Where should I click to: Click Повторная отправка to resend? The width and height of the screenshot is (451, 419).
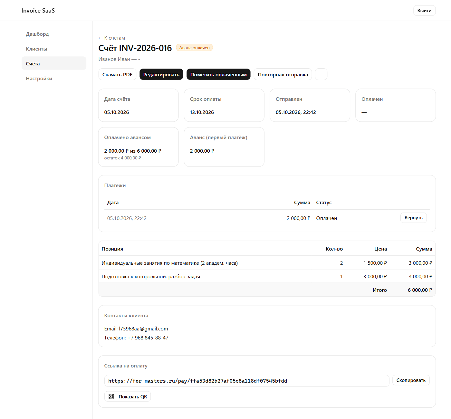pyautogui.click(x=283, y=74)
